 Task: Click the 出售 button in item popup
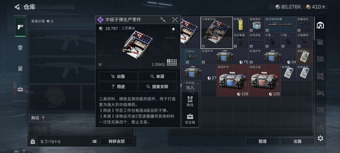118,76
